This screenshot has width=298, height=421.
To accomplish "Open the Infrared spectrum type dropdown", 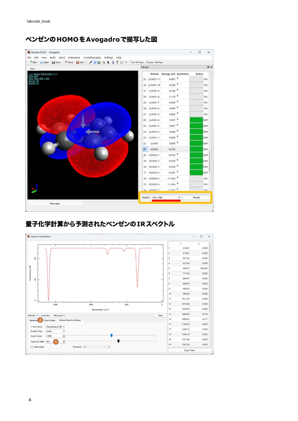I will click(33, 315).
